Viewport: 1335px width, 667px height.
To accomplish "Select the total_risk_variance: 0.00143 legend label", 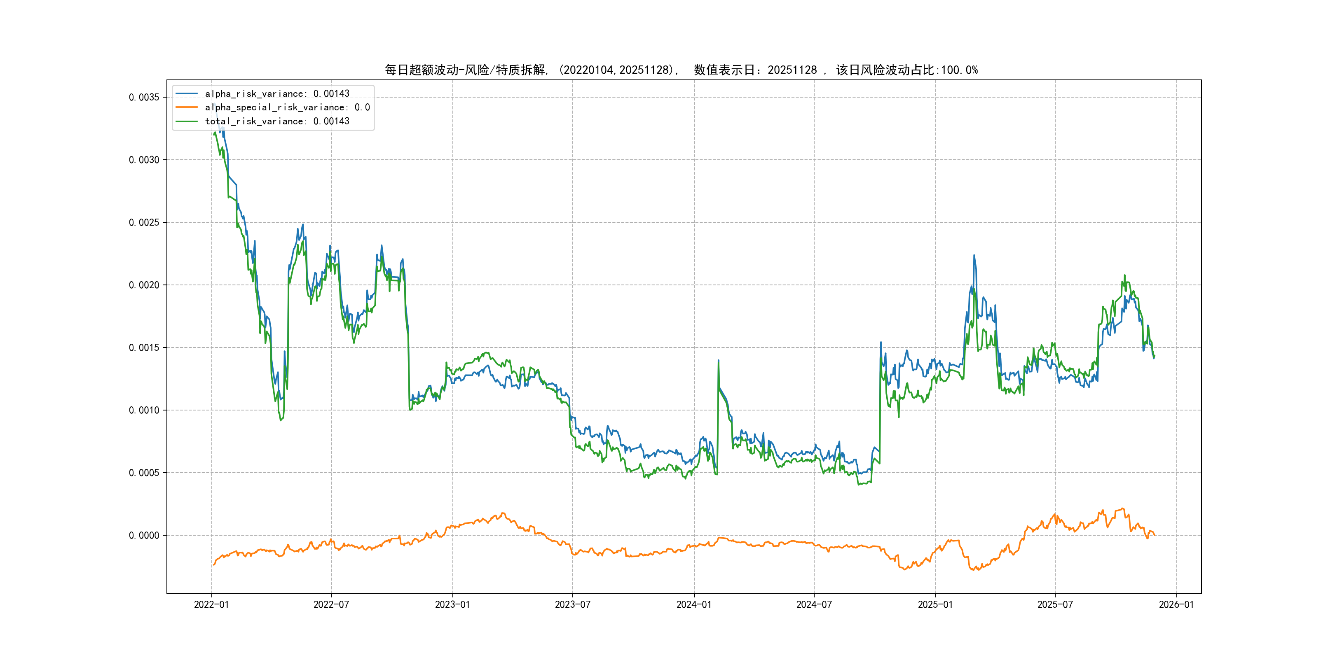I will [277, 121].
